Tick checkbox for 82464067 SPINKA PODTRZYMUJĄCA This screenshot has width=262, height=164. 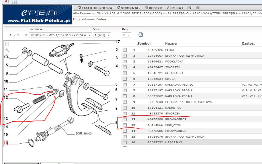(x=125, y=56)
